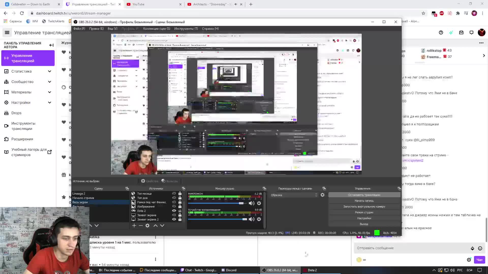This screenshot has height=274, width=488.
Task: Toggle visibility of Топ месяца source
Action: (x=174, y=194)
